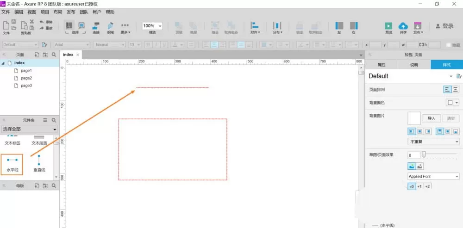
Task: Open the 不重复 repeat dropdown
Action: click(x=433, y=142)
